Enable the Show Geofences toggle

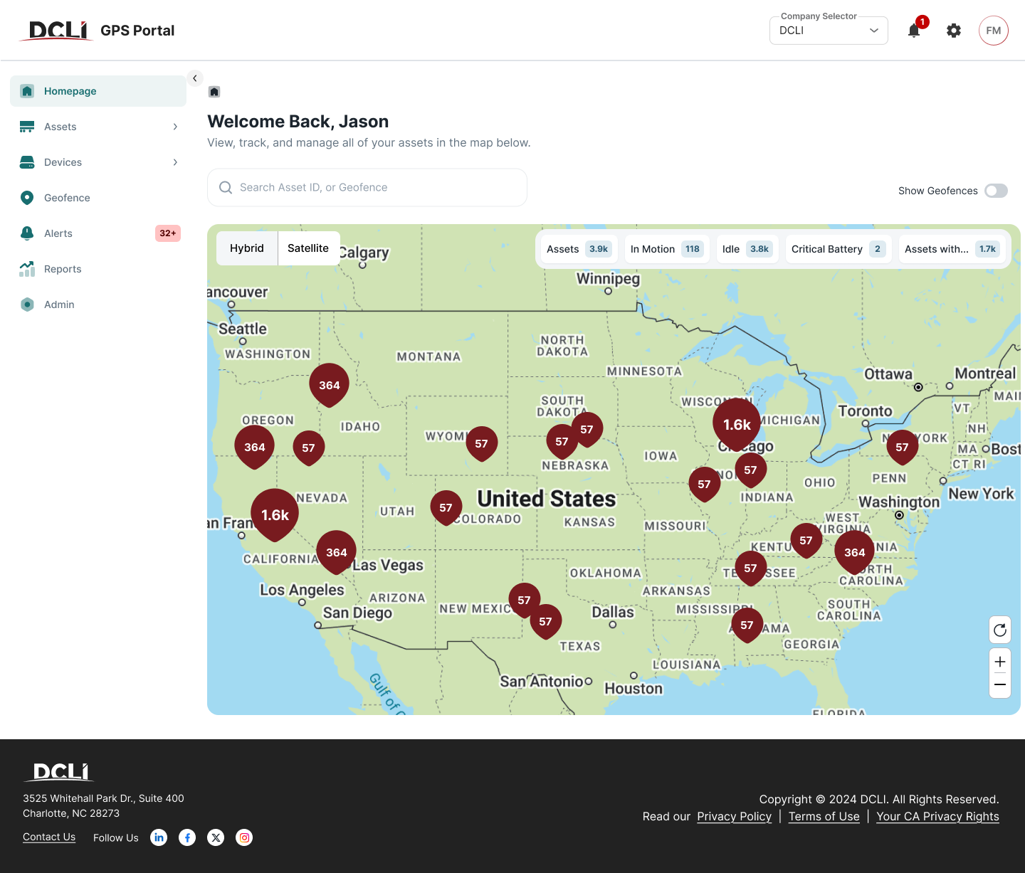996,191
